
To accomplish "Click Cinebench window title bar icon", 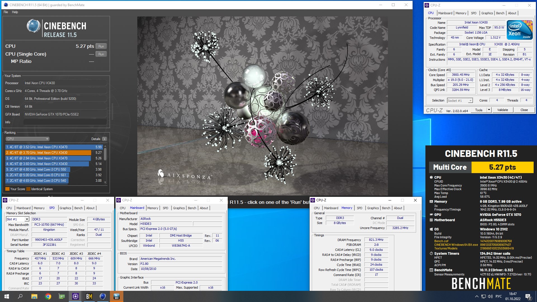I will (x=6, y=5).
